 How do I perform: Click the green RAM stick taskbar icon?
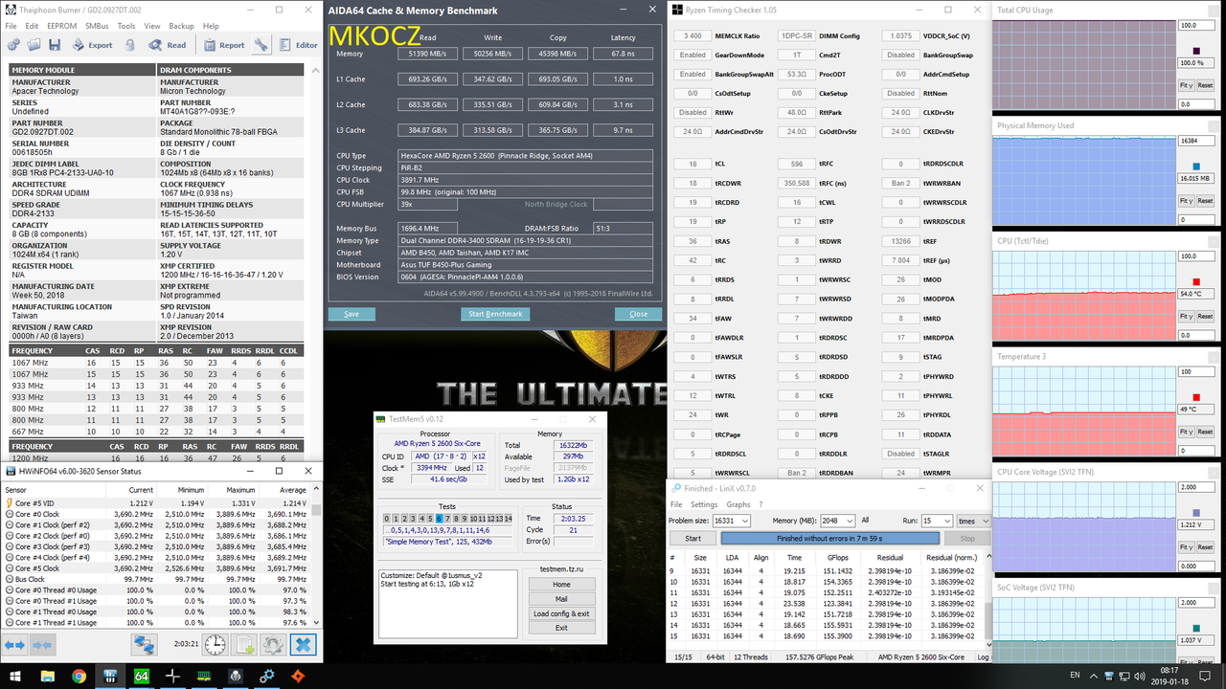pyautogui.click(x=204, y=676)
